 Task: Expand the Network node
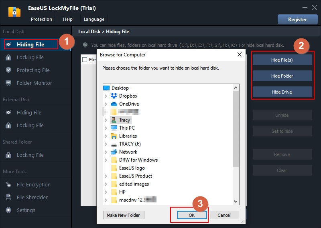click(x=106, y=152)
